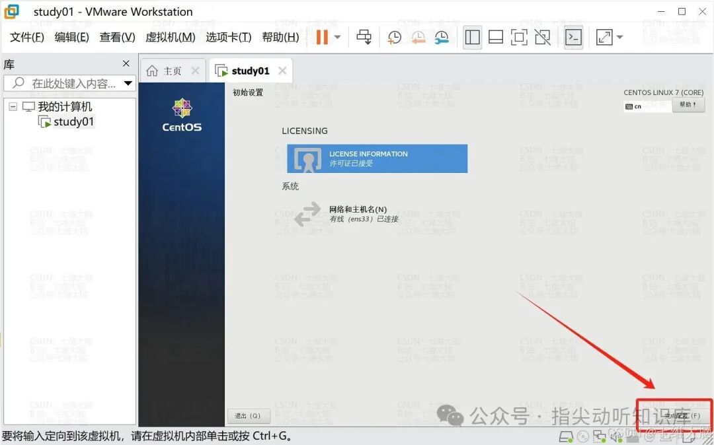Click the network adapter status icon
This screenshot has height=445, width=714.
pyautogui.click(x=599, y=436)
